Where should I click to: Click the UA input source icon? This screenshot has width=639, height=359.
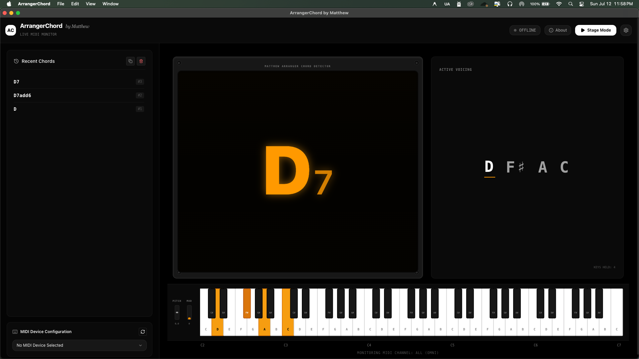[x=447, y=4]
